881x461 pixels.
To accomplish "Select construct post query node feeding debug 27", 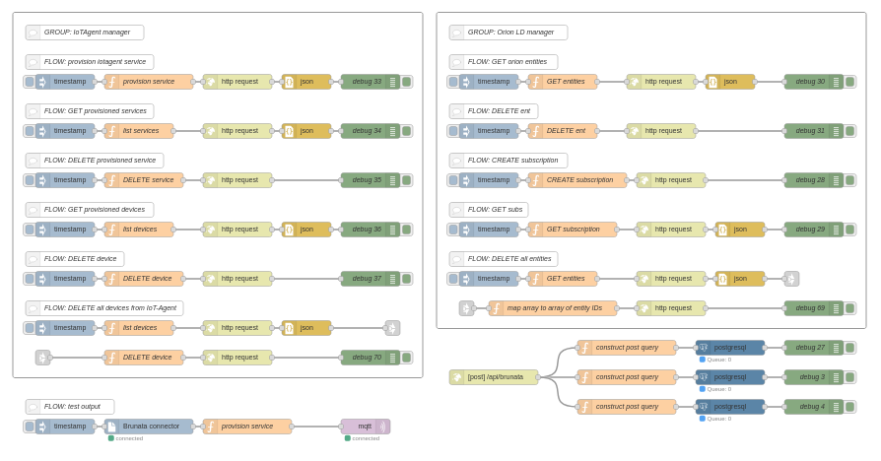I will coord(627,348).
